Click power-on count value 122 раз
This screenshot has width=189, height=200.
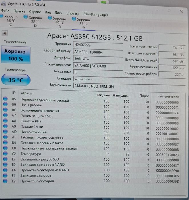172,68
